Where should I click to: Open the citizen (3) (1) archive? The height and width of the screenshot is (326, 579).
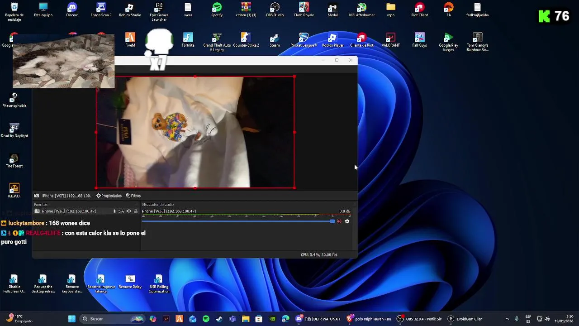pyautogui.click(x=246, y=10)
